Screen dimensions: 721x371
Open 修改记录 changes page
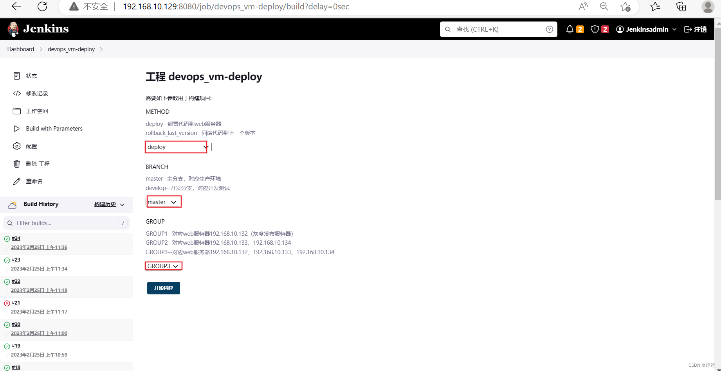(x=37, y=93)
